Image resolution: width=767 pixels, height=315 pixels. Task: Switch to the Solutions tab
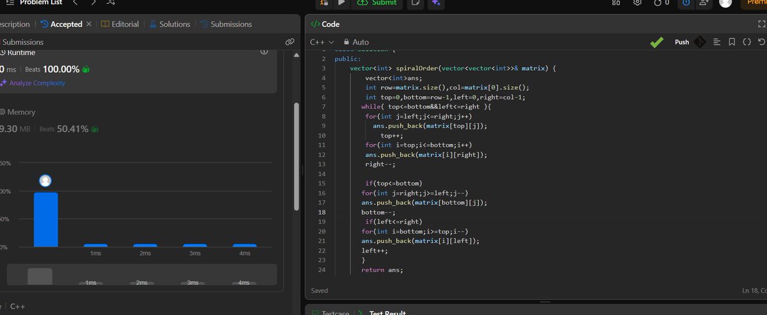coord(170,24)
